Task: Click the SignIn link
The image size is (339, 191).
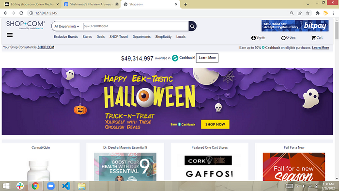Action: pyautogui.click(x=261, y=37)
